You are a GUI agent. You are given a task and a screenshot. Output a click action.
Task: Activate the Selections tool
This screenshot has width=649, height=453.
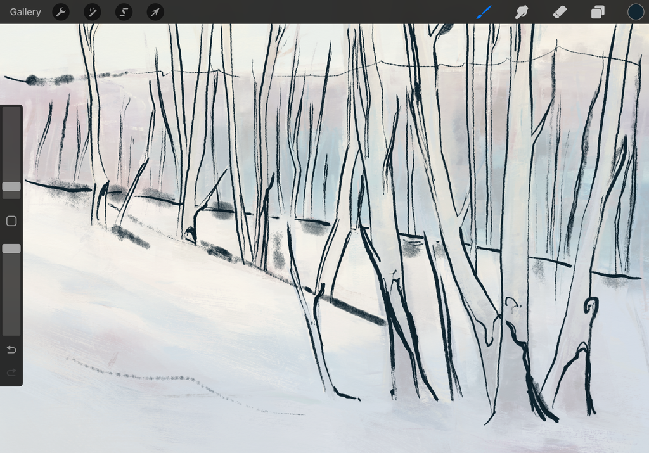point(124,11)
